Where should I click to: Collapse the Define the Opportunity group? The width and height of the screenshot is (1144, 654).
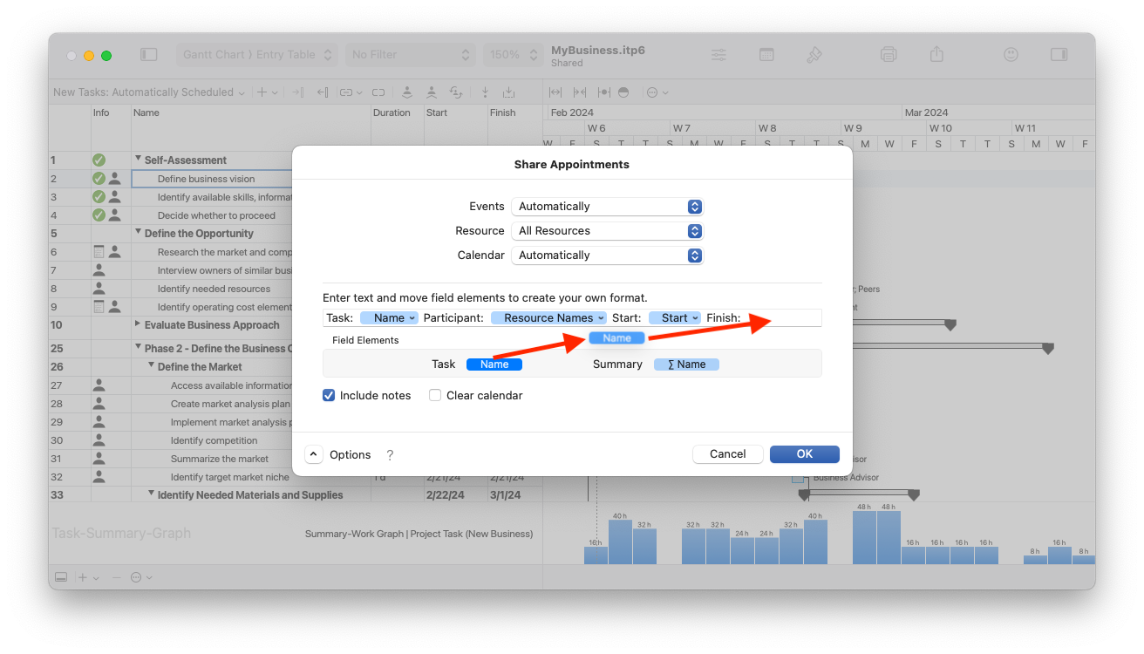(x=138, y=232)
